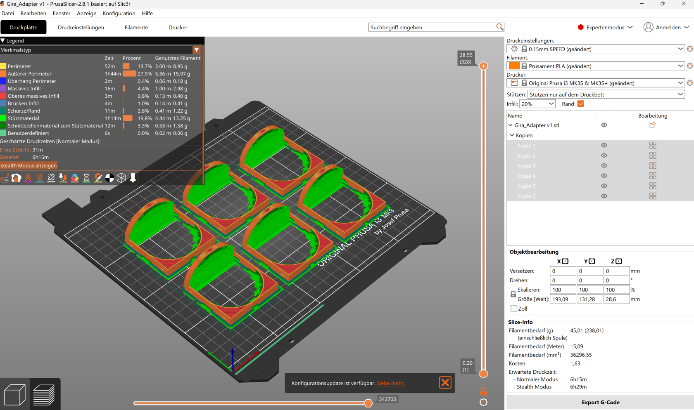Hide Kopie 1 with eye icon

(604, 145)
